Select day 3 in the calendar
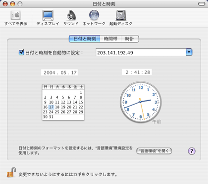Screen dimensions: 208x184 pos(51,97)
